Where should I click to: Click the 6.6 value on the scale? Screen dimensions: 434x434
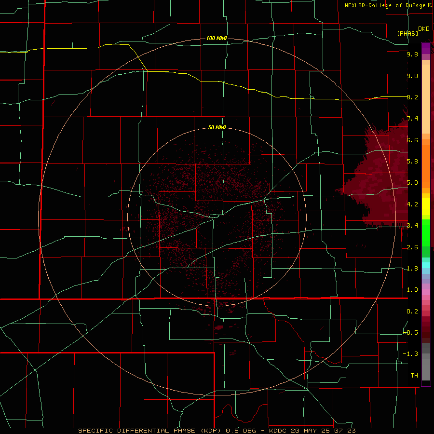pyautogui.click(x=412, y=140)
